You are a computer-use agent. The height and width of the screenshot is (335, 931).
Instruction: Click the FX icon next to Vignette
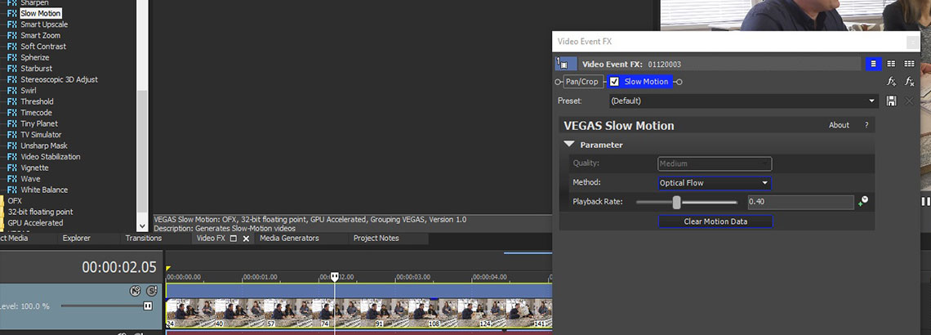pos(12,168)
